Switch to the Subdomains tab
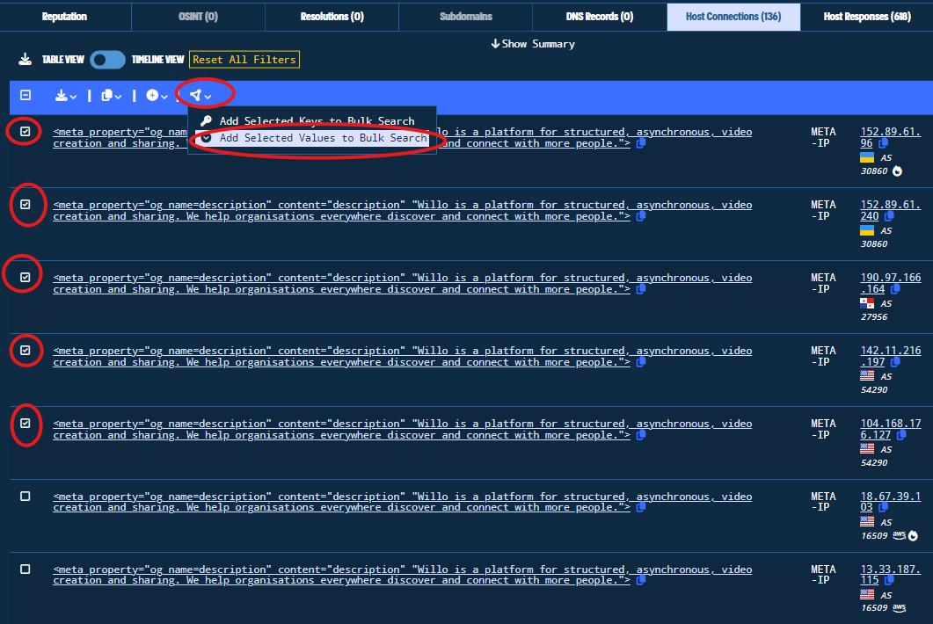Viewport: 933px width, 624px height. [466, 17]
